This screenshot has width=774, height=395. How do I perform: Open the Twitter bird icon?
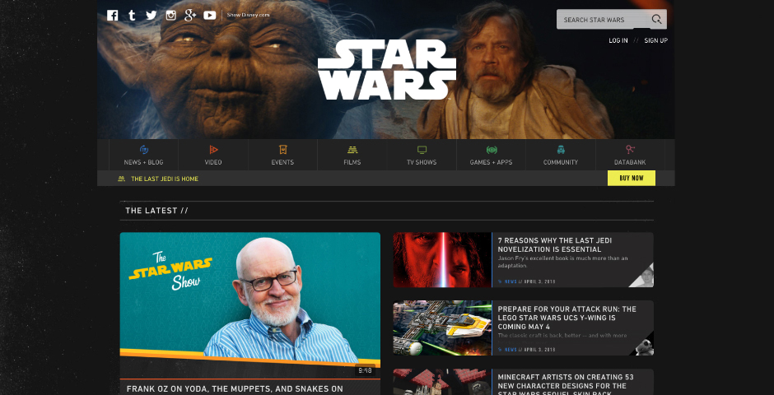pos(151,16)
